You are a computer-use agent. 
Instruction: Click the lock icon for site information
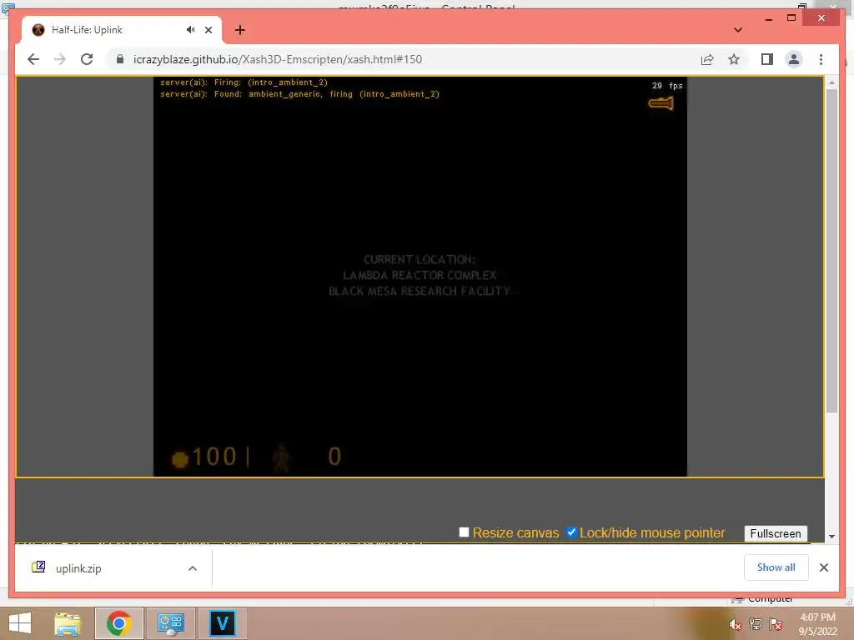(120, 59)
